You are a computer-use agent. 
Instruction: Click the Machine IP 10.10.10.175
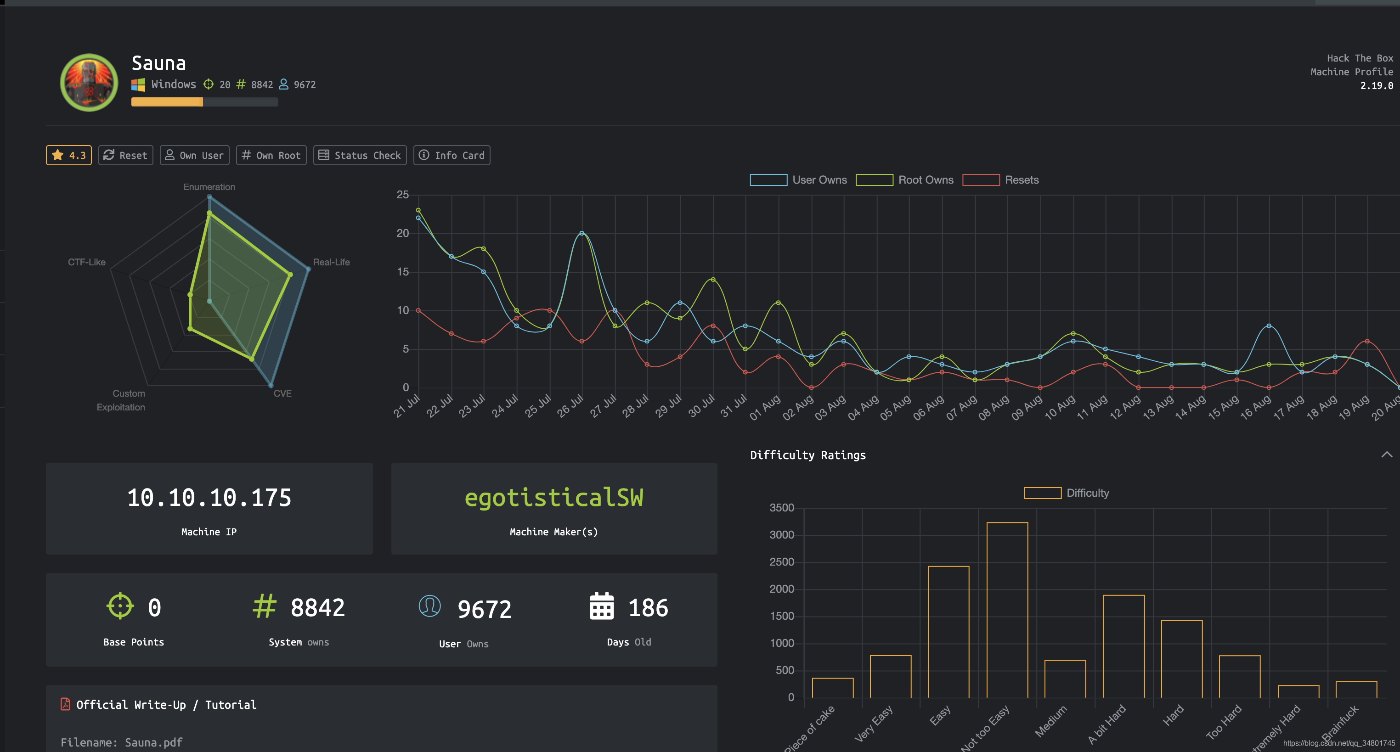209,498
